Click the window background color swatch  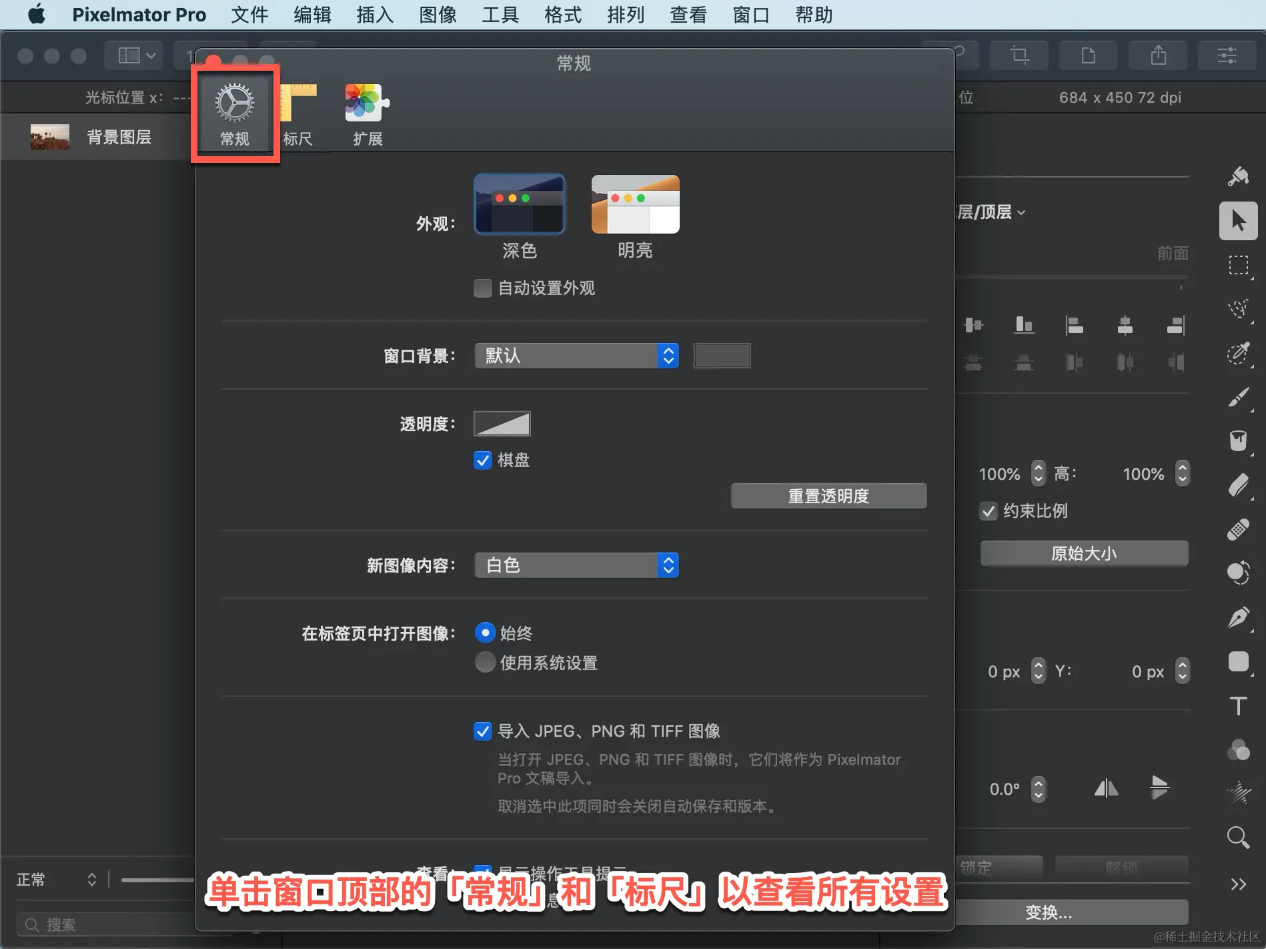722,356
